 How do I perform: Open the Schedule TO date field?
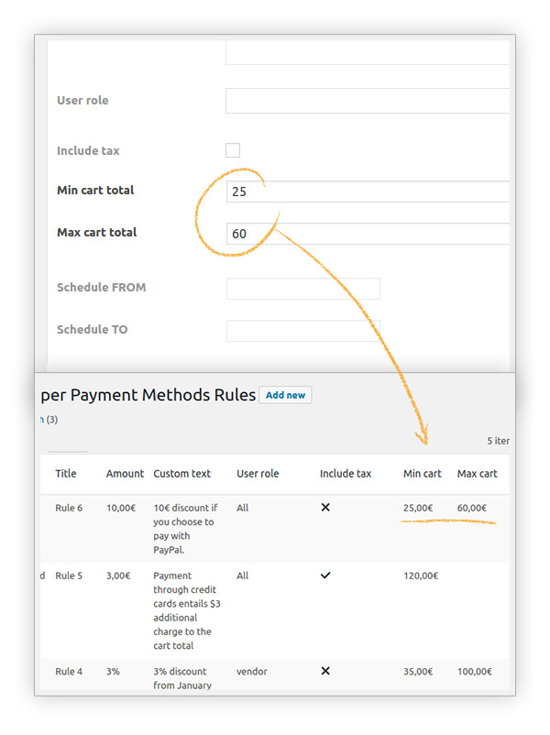click(302, 330)
